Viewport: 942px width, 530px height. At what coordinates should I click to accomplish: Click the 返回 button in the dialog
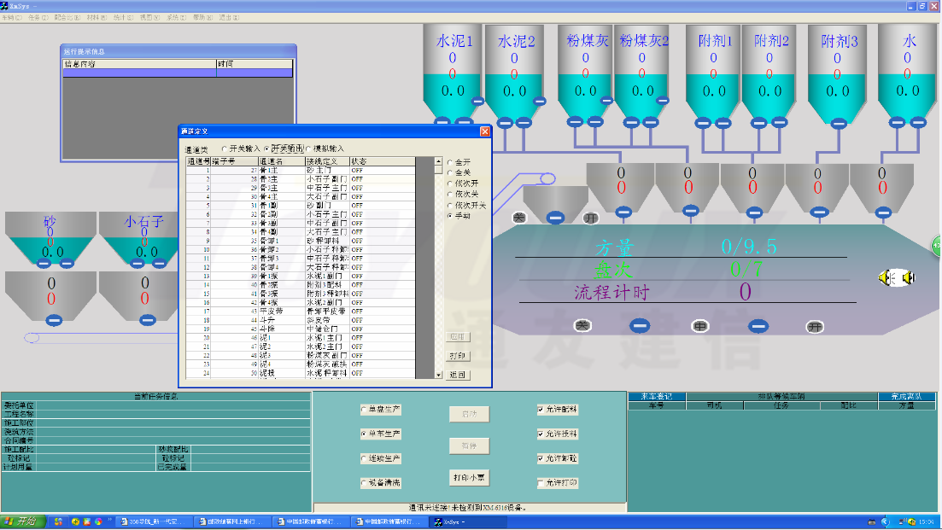pyautogui.click(x=457, y=375)
